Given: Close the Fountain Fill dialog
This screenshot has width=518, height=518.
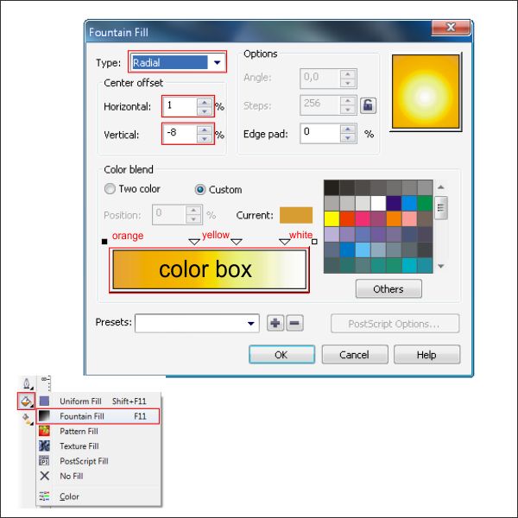Looking at the screenshot, I should (x=451, y=27).
